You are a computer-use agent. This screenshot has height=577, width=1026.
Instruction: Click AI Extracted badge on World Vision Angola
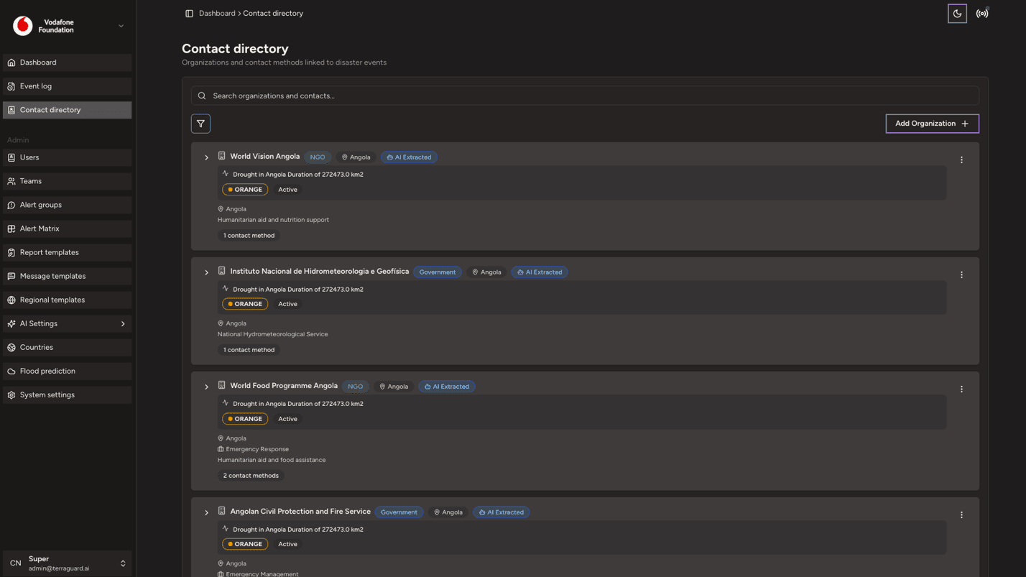pos(409,157)
